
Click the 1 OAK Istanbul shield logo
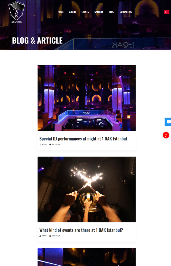[x=16, y=12]
